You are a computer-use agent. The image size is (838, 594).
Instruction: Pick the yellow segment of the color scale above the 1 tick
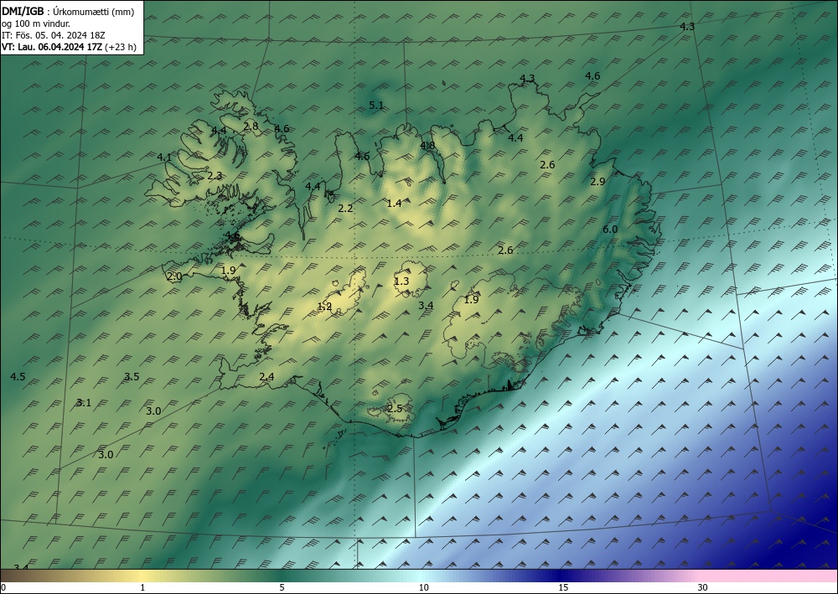click(142, 576)
